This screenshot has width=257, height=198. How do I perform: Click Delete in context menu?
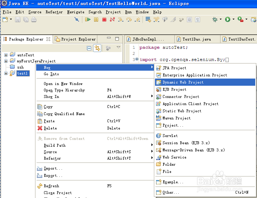click(95, 128)
